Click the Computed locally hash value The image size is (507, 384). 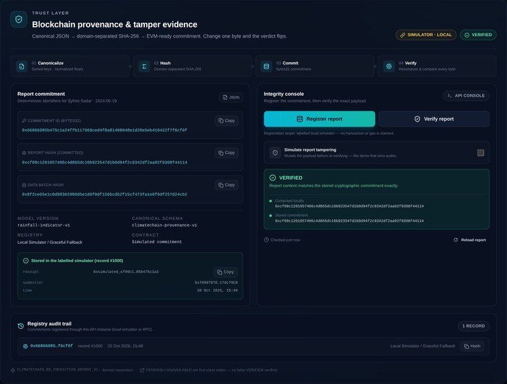coord(349,206)
